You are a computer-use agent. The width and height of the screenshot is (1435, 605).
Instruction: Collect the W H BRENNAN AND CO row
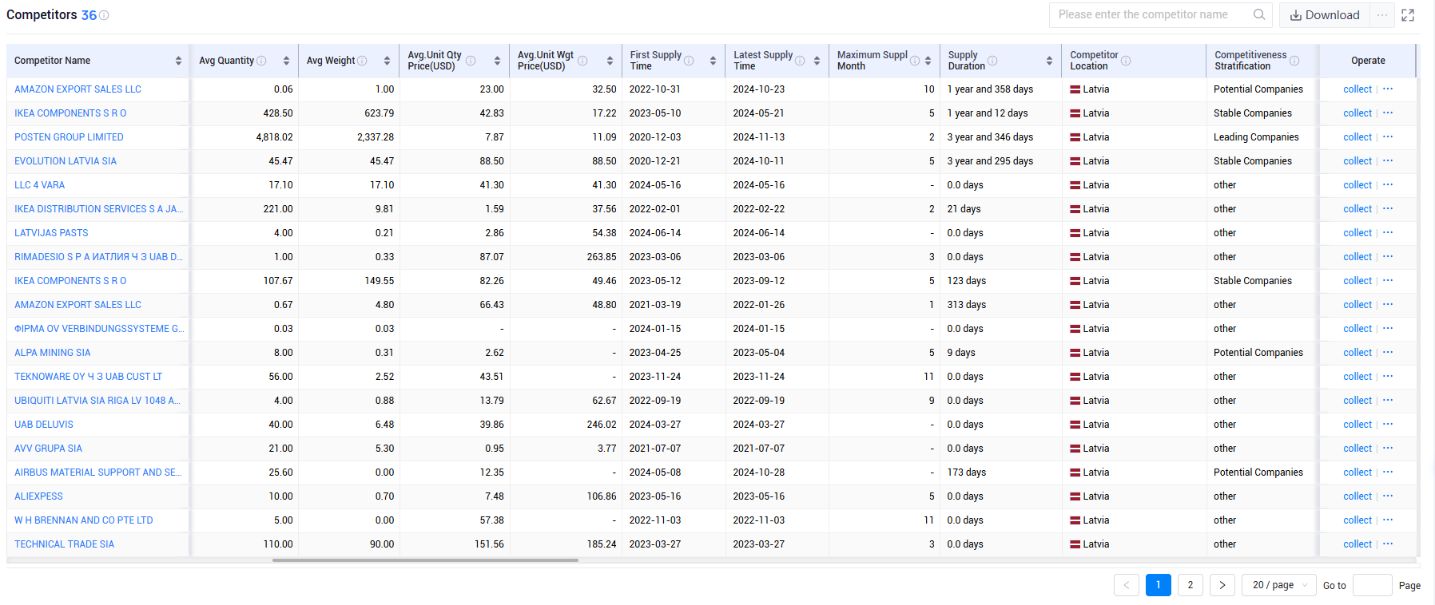(x=1357, y=520)
